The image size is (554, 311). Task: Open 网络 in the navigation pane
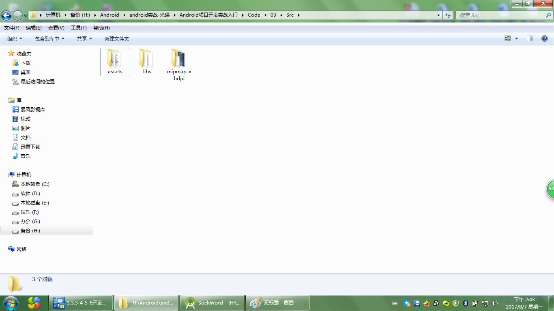click(x=21, y=249)
